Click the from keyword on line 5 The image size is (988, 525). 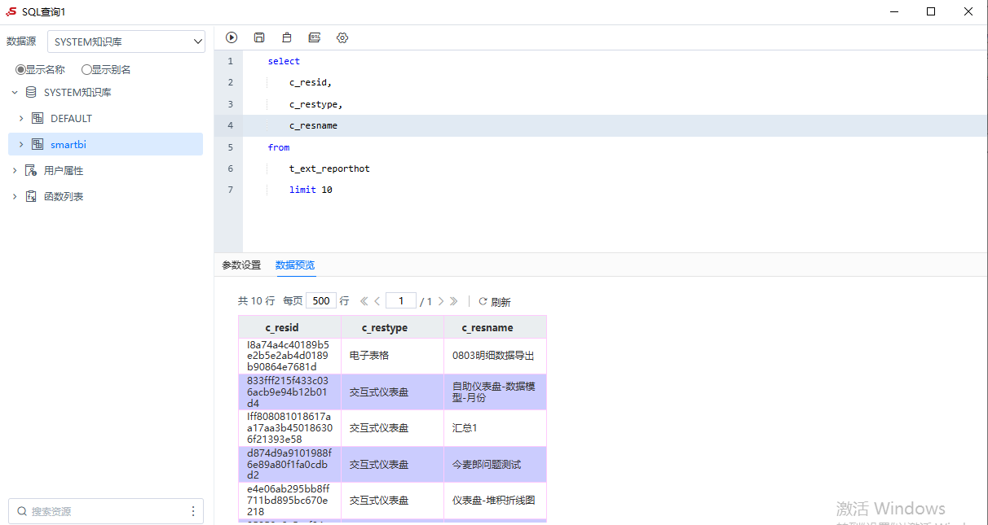point(279,147)
